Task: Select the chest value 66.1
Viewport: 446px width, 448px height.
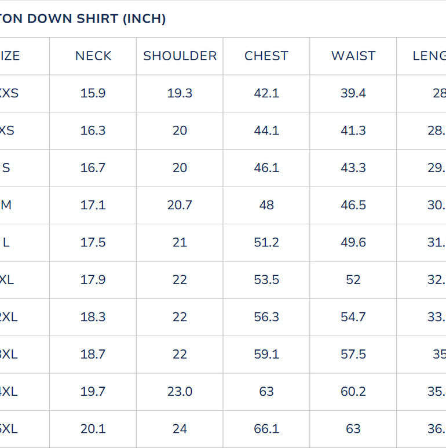Action: (266, 429)
